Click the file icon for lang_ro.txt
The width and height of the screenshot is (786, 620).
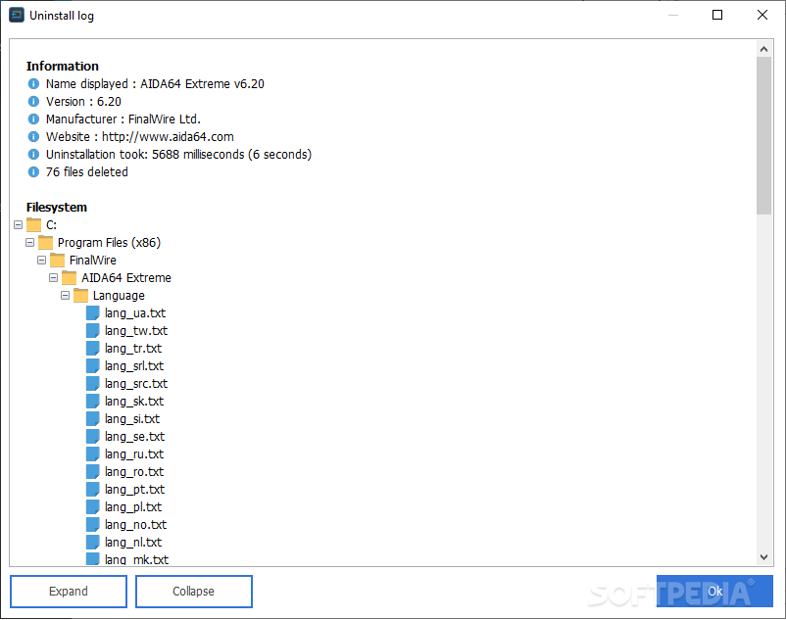tap(93, 471)
